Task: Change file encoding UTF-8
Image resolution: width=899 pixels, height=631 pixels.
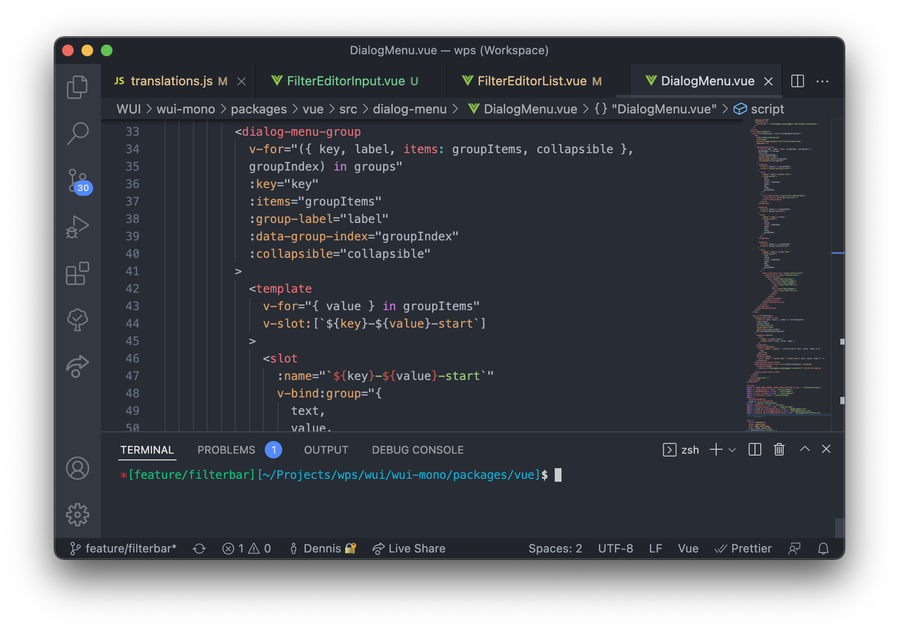Action: (x=615, y=548)
